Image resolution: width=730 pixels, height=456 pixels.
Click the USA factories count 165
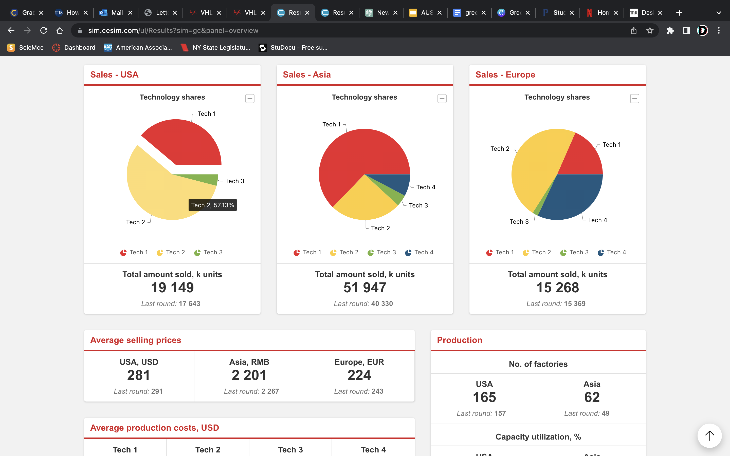tap(484, 397)
